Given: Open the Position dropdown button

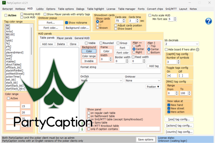Looking at the screenshot, I should click(x=153, y=87).
